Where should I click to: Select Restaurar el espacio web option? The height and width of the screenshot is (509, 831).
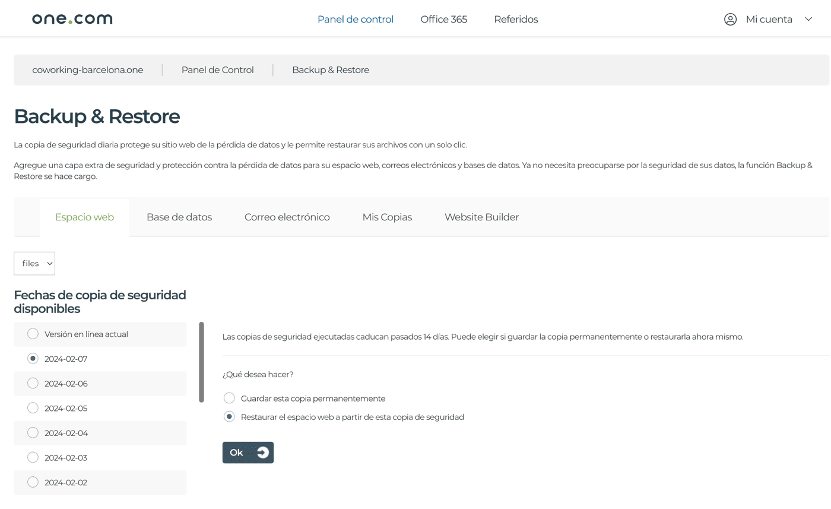(x=229, y=417)
